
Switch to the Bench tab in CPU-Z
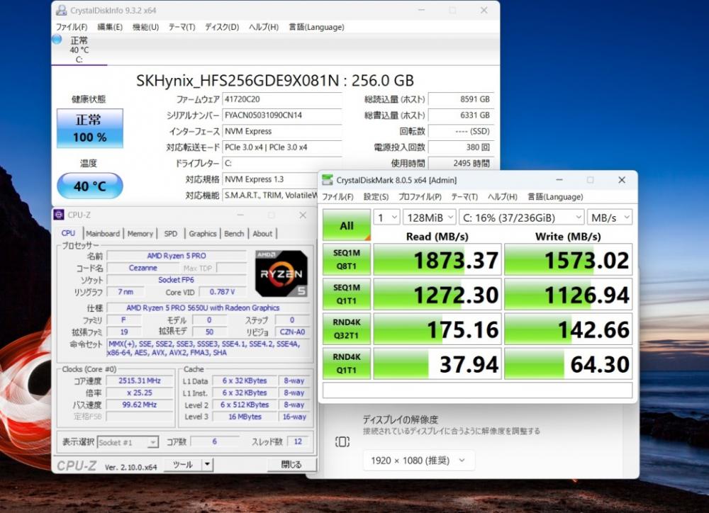(234, 234)
